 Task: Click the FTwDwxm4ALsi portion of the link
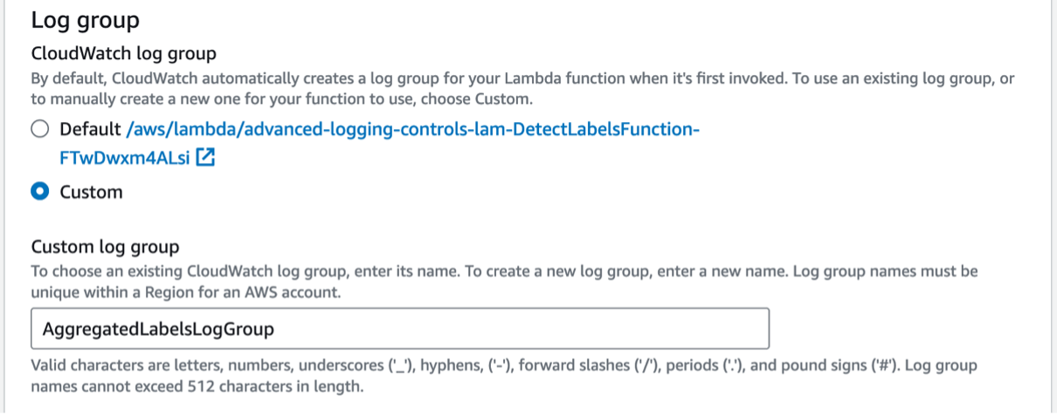[x=123, y=158]
